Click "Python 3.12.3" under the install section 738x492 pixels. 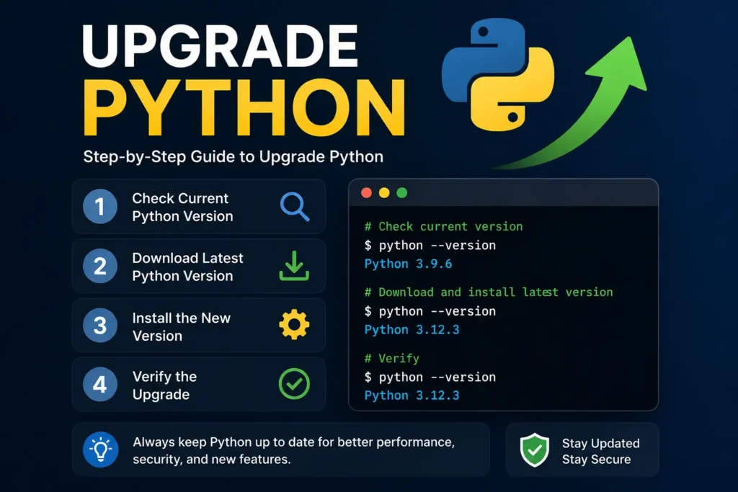coord(412,330)
